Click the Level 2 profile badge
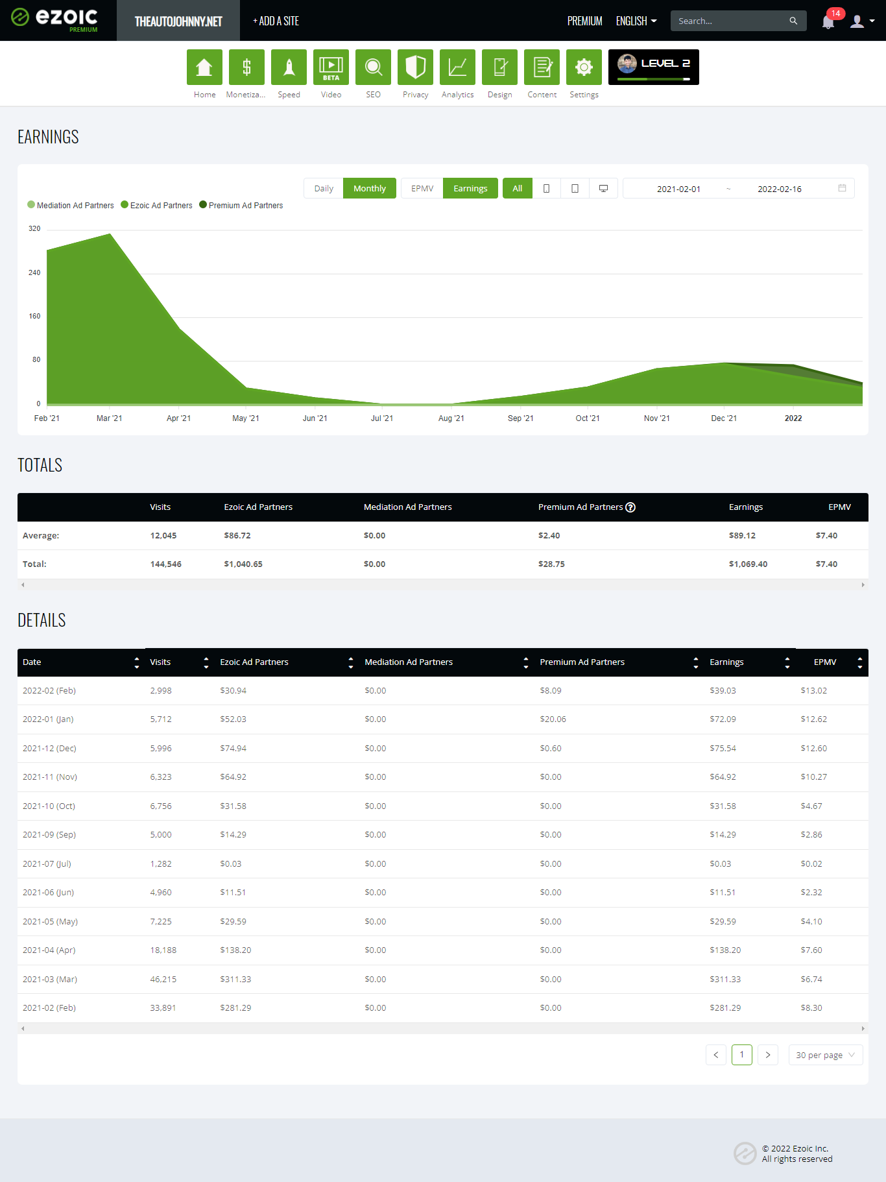The height and width of the screenshot is (1182, 886). coord(653,67)
